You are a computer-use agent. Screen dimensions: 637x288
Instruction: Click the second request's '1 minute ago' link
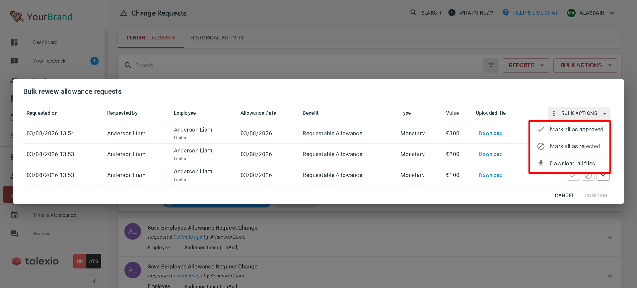click(x=188, y=276)
